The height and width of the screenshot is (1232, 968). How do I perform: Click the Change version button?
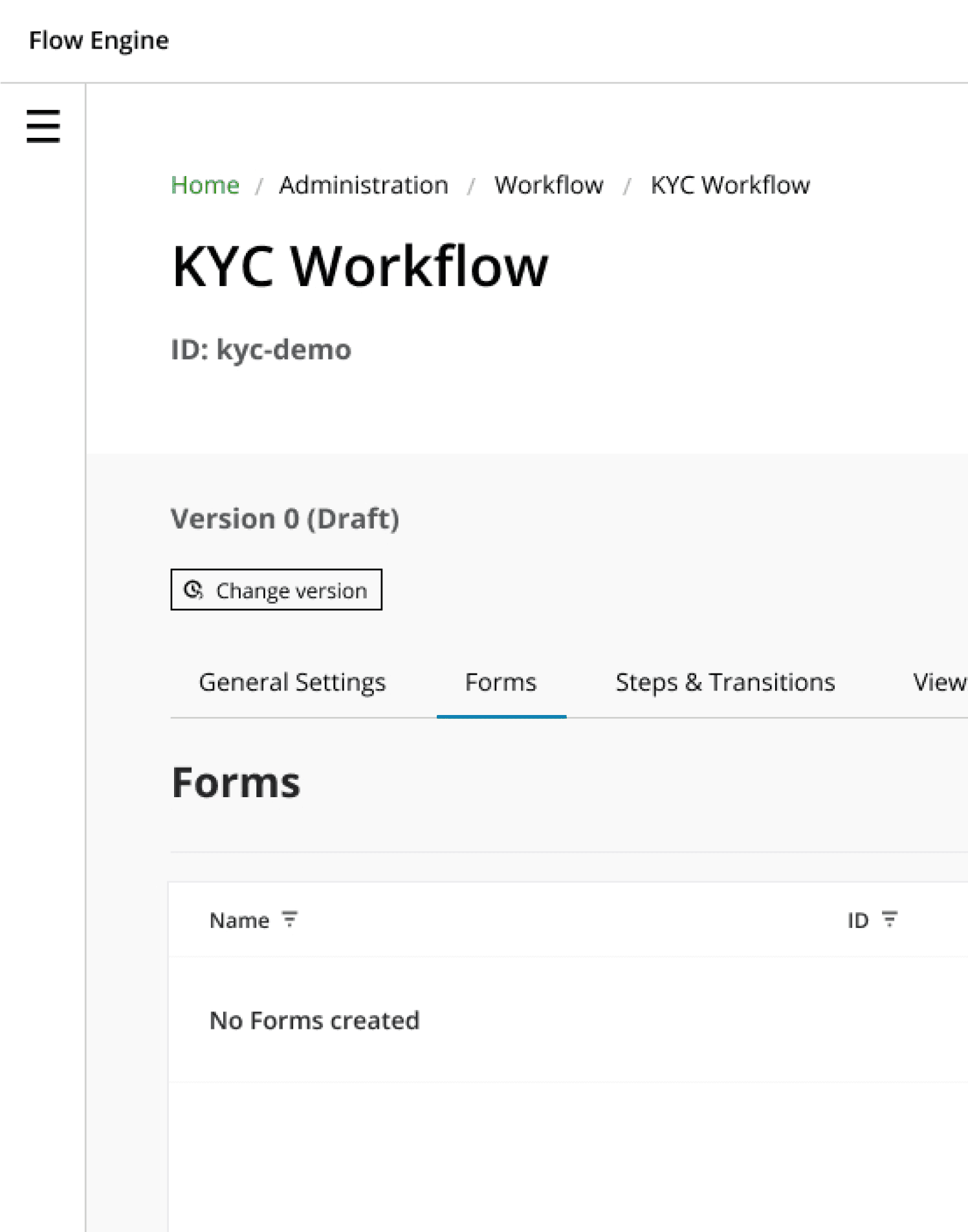276,589
